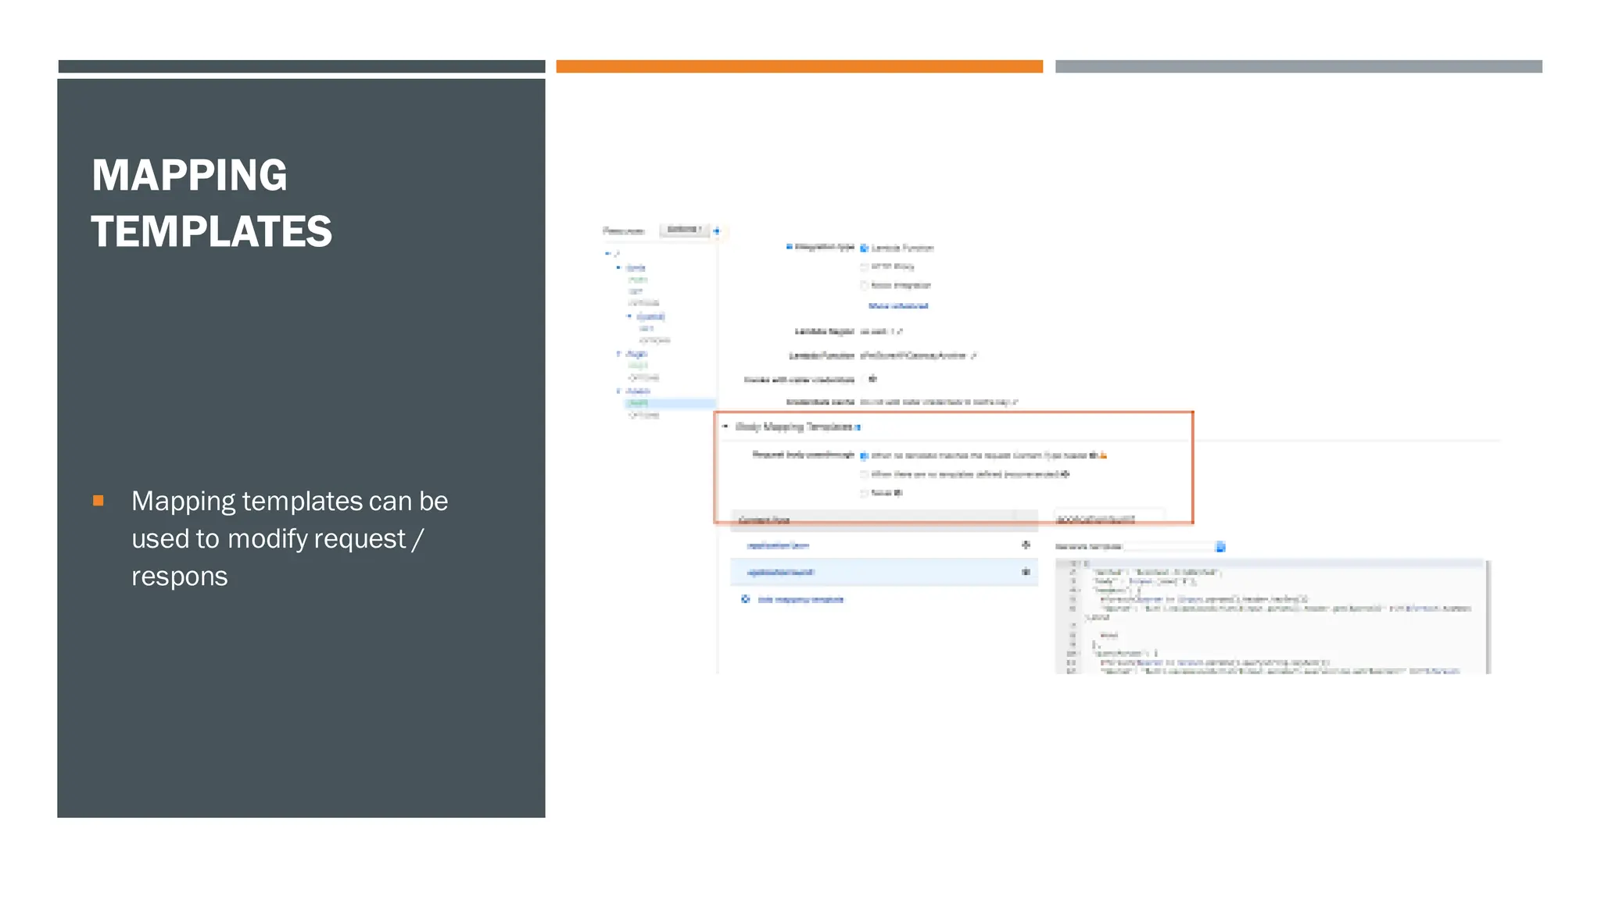
Task: Open the first content type in the Content-Type table
Action: (778, 545)
